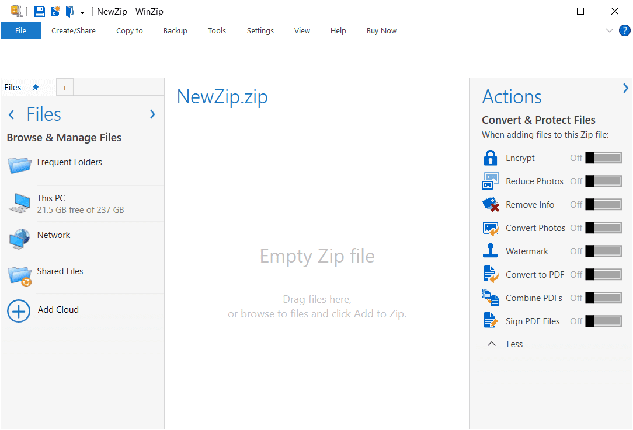Click the Combine PDFs label
633x430 pixels.
point(534,298)
